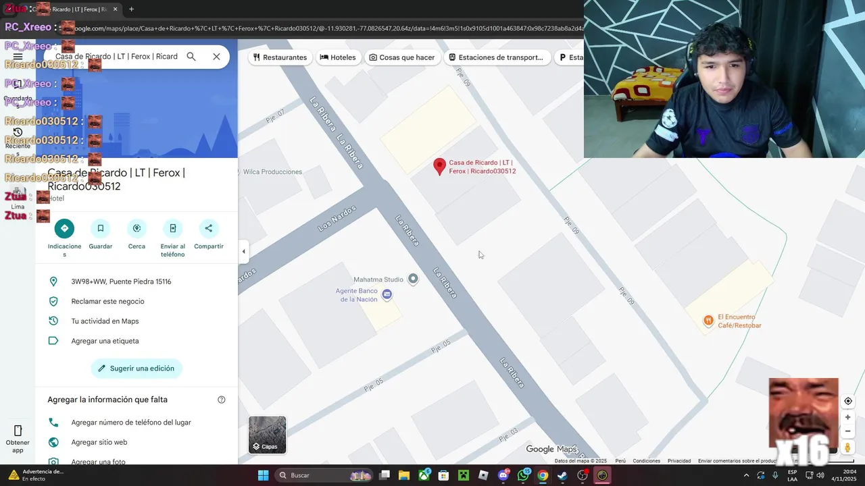The height and width of the screenshot is (486, 865).
Task: Click Agregar sitio web
Action: pyautogui.click(x=99, y=442)
